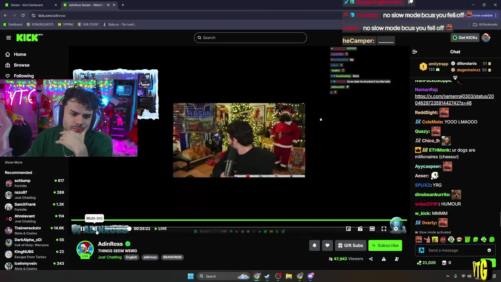Open mini player picture-in-picture icon

(348, 229)
